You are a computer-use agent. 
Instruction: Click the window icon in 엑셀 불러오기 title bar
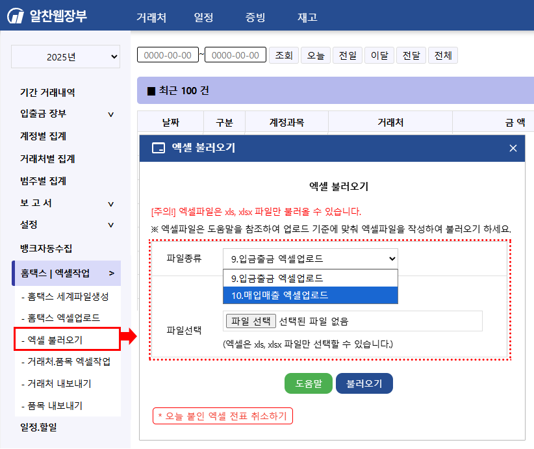coord(159,148)
